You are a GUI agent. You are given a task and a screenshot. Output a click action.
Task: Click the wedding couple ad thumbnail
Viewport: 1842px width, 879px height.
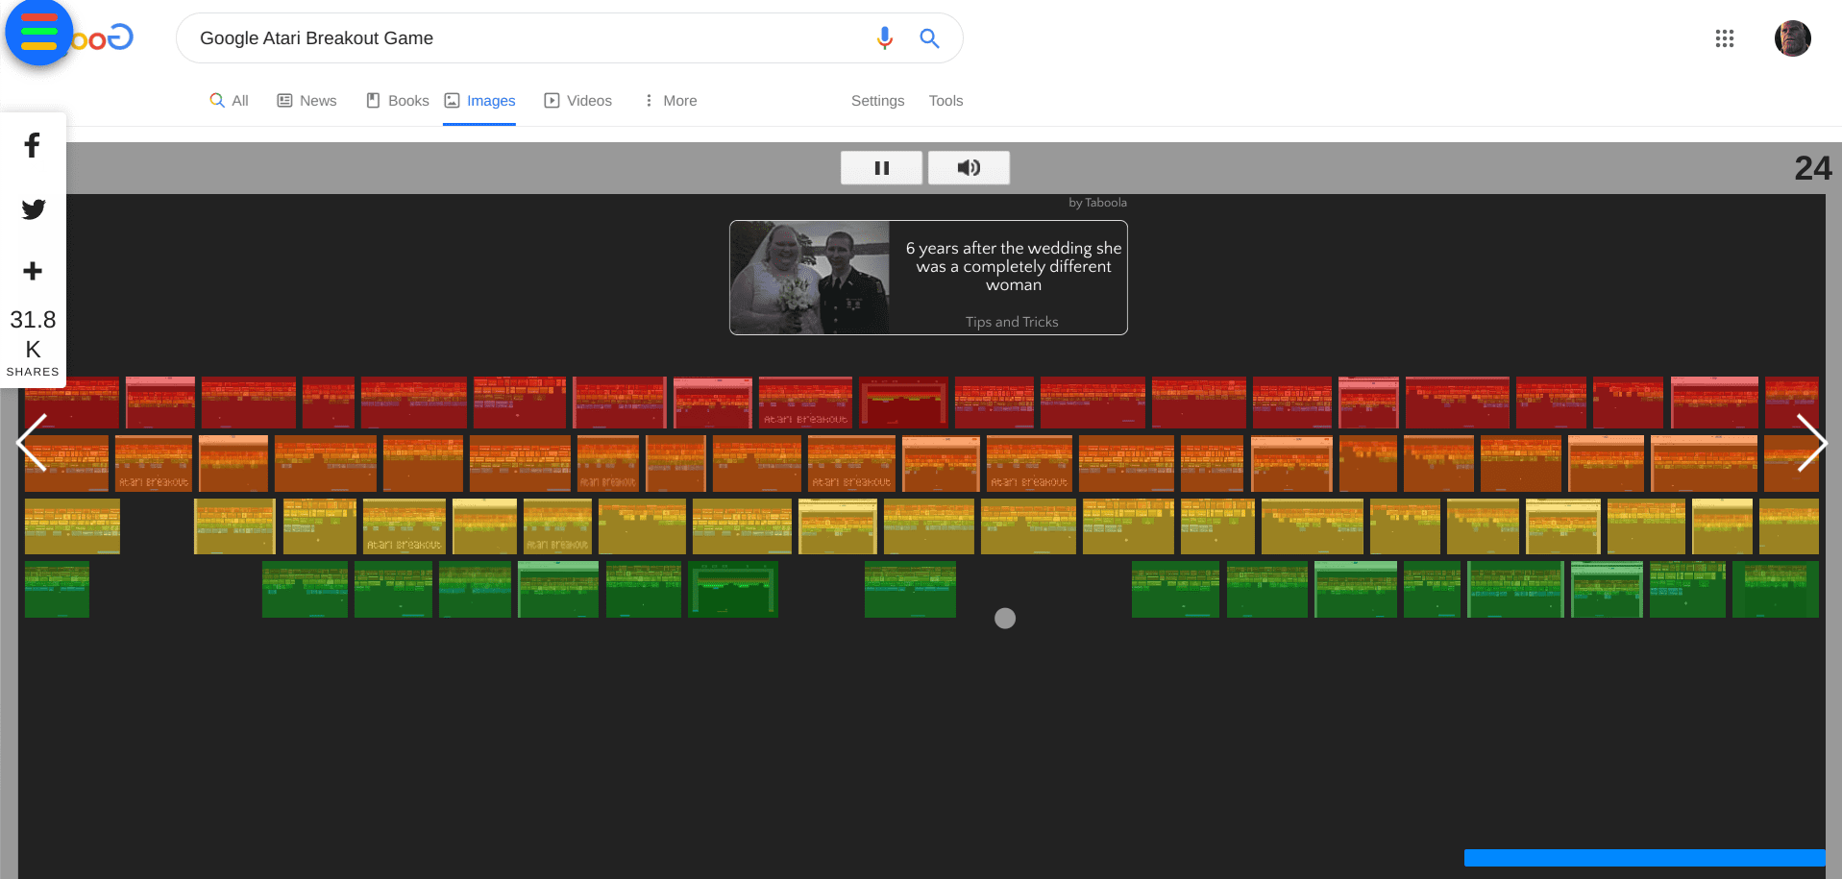[x=810, y=278]
